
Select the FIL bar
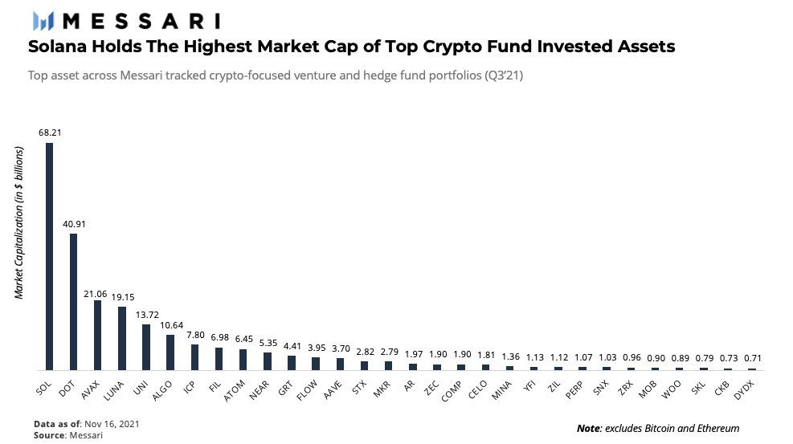pyautogui.click(x=219, y=359)
